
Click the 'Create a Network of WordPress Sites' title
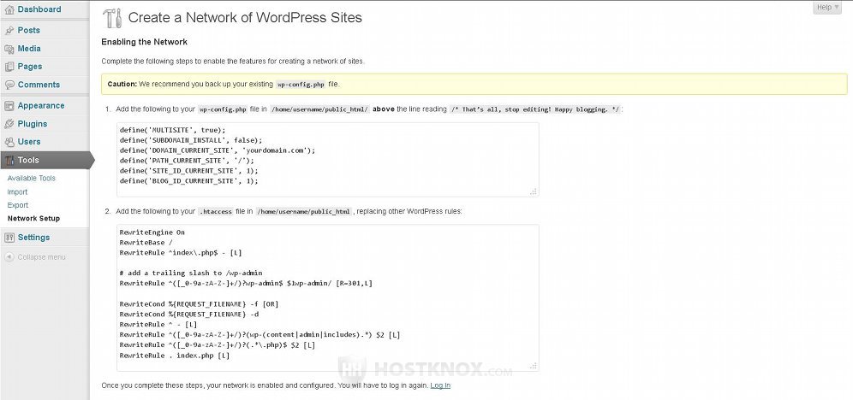[245, 17]
